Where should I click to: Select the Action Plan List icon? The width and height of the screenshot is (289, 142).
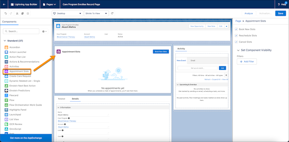[6, 57]
